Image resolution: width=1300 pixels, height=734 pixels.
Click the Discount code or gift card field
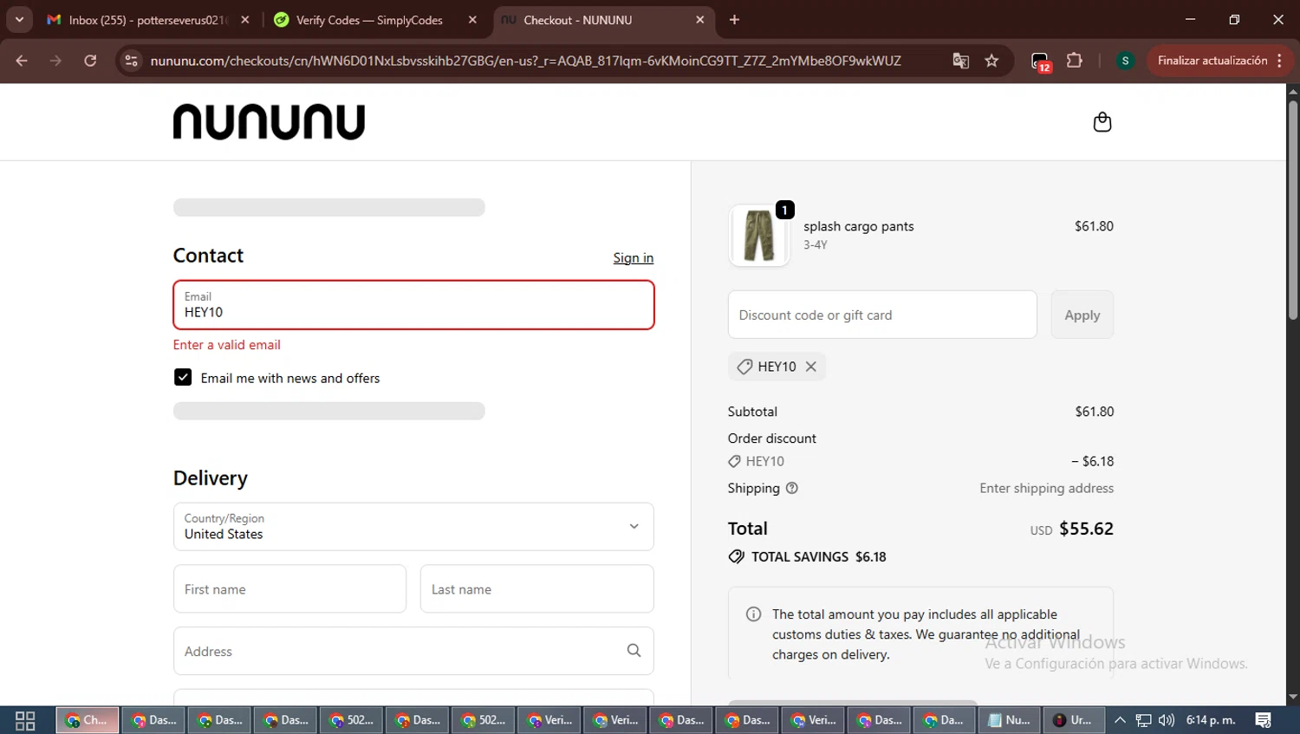click(882, 315)
